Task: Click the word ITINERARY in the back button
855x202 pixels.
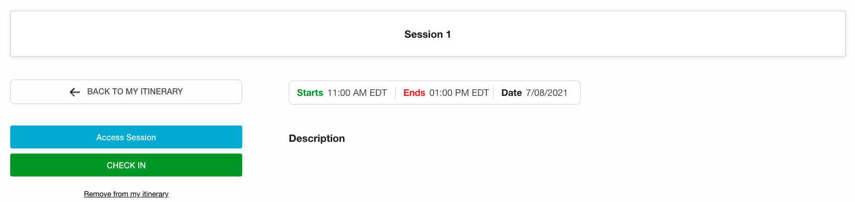Action: point(162,92)
